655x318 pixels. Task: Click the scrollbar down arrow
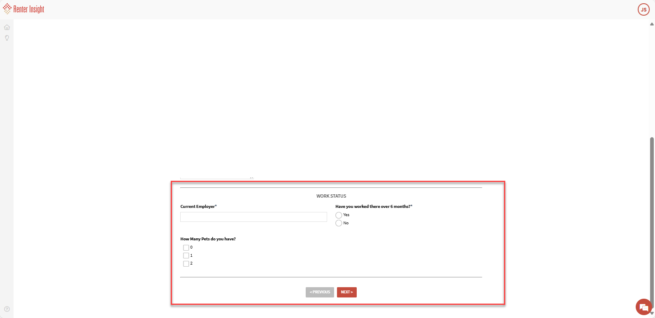coord(652,313)
